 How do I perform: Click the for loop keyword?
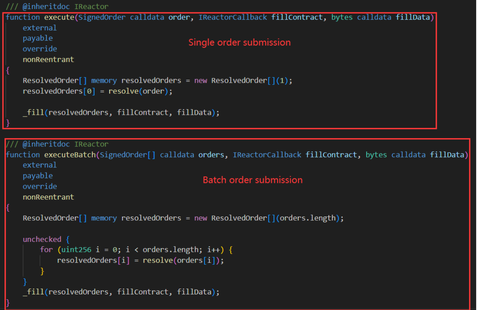pyautogui.click(x=46, y=250)
